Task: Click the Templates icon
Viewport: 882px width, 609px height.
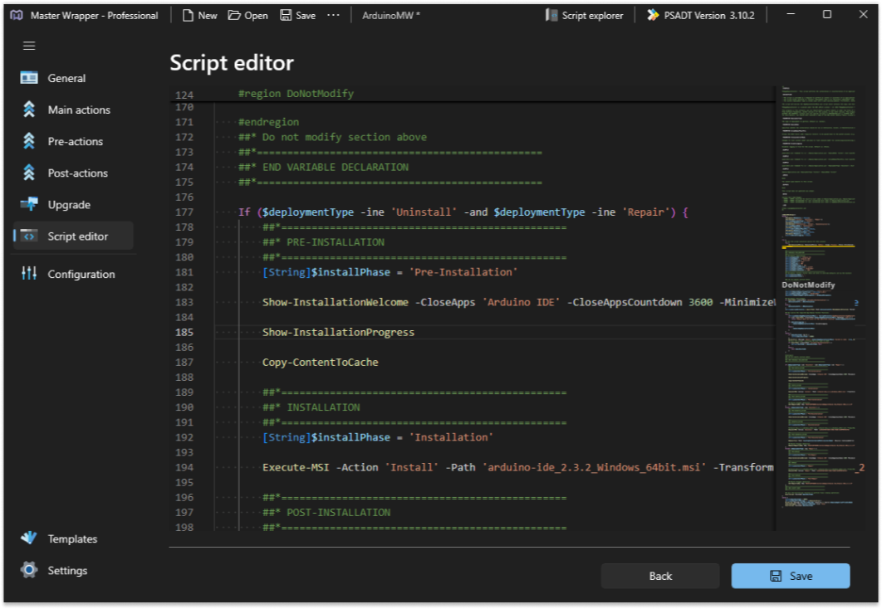Action: pos(29,538)
